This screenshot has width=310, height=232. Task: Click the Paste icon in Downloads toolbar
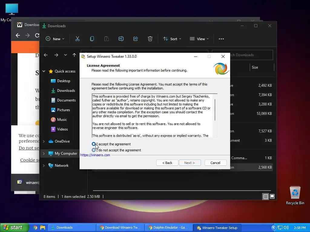pyautogui.click(x=107, y=39)
